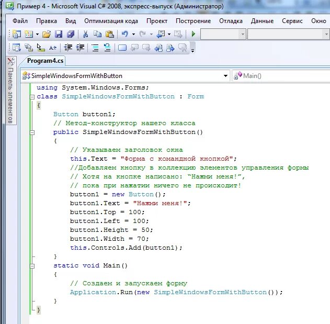Click the New Project toolbar icon
This screenshot has width=330, height=324.
tap(17, 34)
